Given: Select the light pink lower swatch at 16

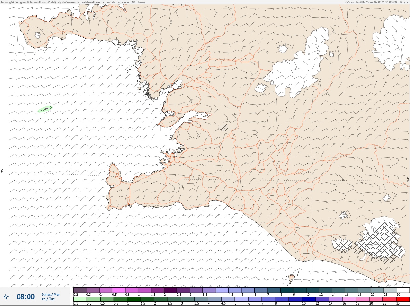Looking at the screenshot, I should pyautogui.click(x=349, y=299).
